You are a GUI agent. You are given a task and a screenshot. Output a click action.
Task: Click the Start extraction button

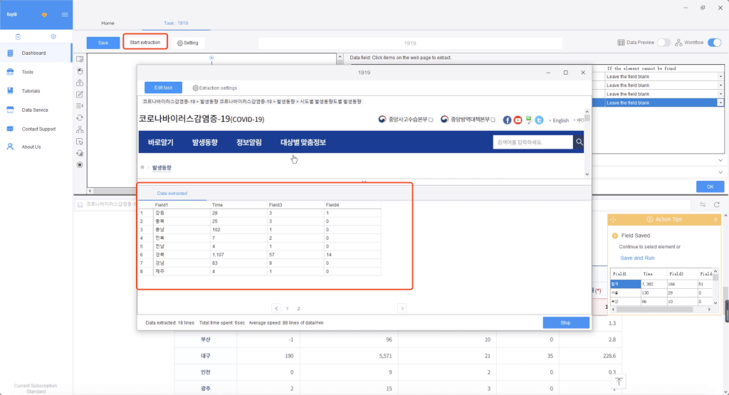tap(145, 42)
